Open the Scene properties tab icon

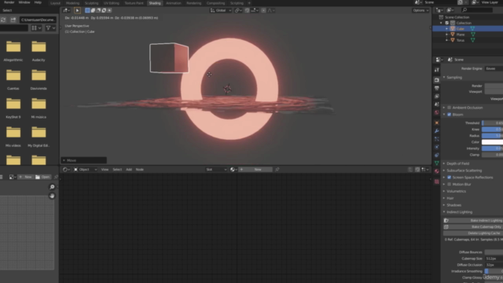pyautogui.click(x=437, y=105)
